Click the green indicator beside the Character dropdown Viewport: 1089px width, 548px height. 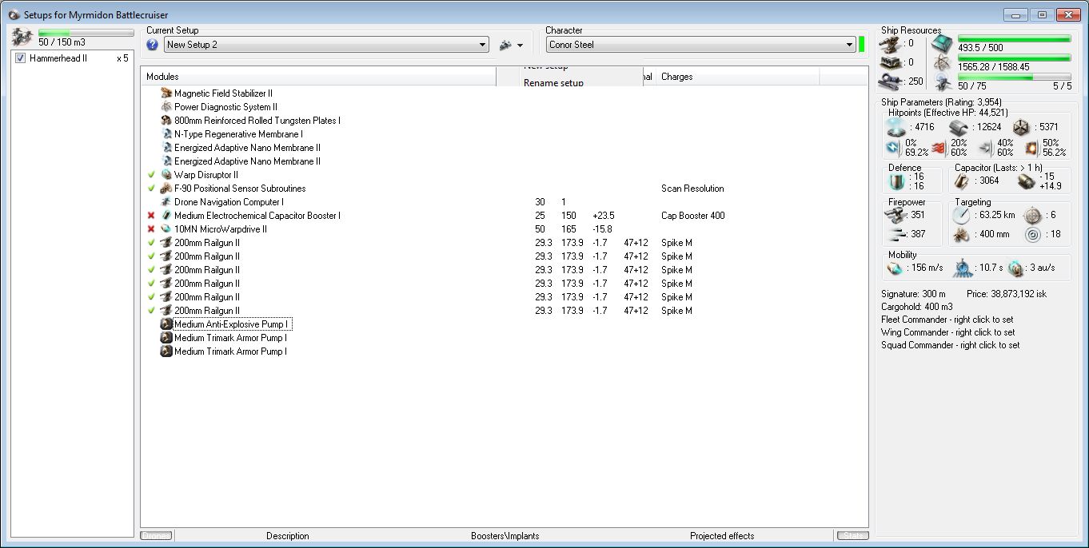coord(862,45)
